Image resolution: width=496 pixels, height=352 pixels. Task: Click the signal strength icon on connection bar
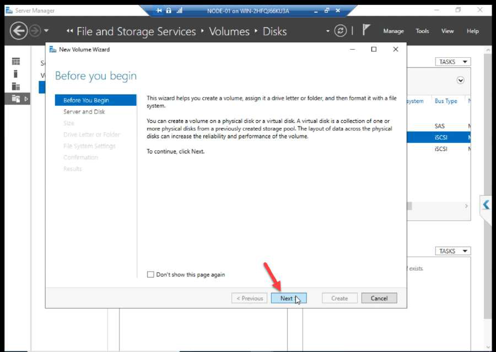pos(179,11)
